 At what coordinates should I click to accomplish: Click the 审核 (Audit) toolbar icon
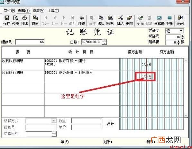coord(92,20)
